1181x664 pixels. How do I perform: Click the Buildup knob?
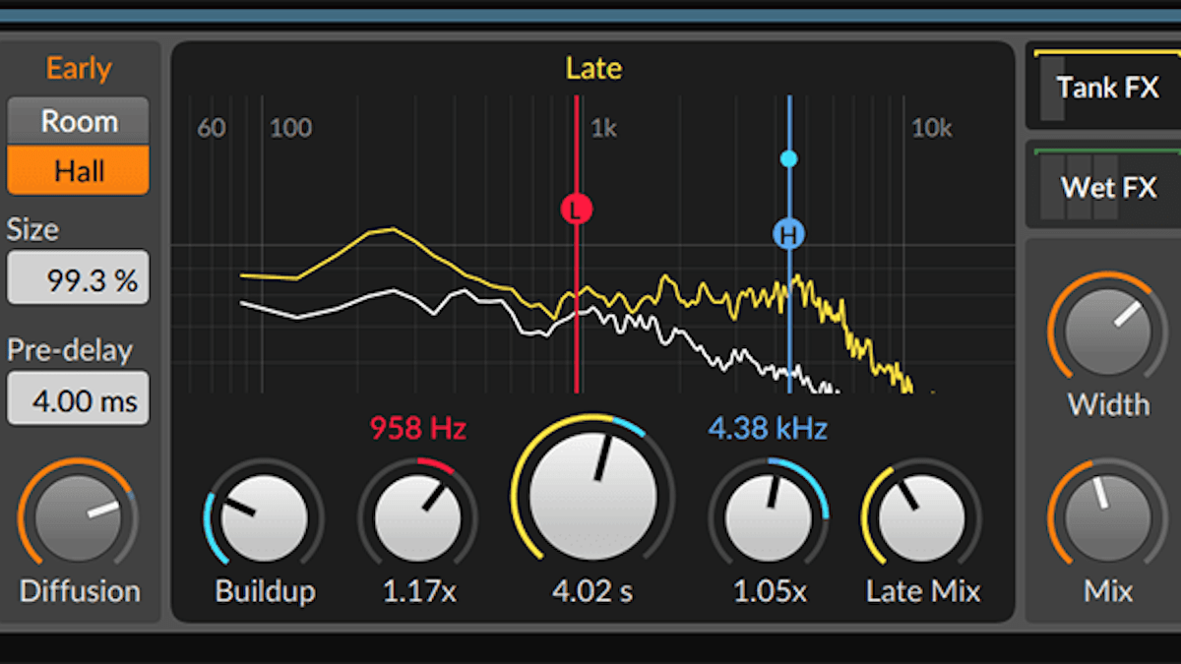[264, 517]
